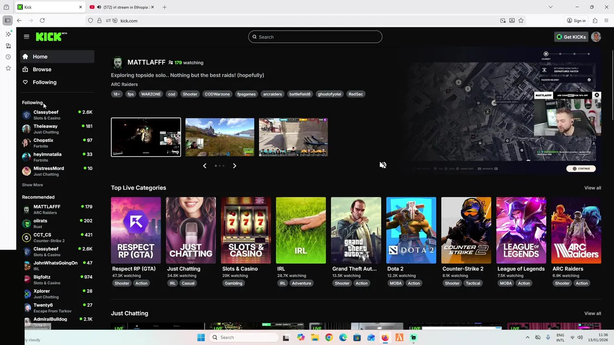The image size is (614, 345).
Task: Click the MOBA tag under Dota 2
Action: pyautogui.click(x=396, y=283)
